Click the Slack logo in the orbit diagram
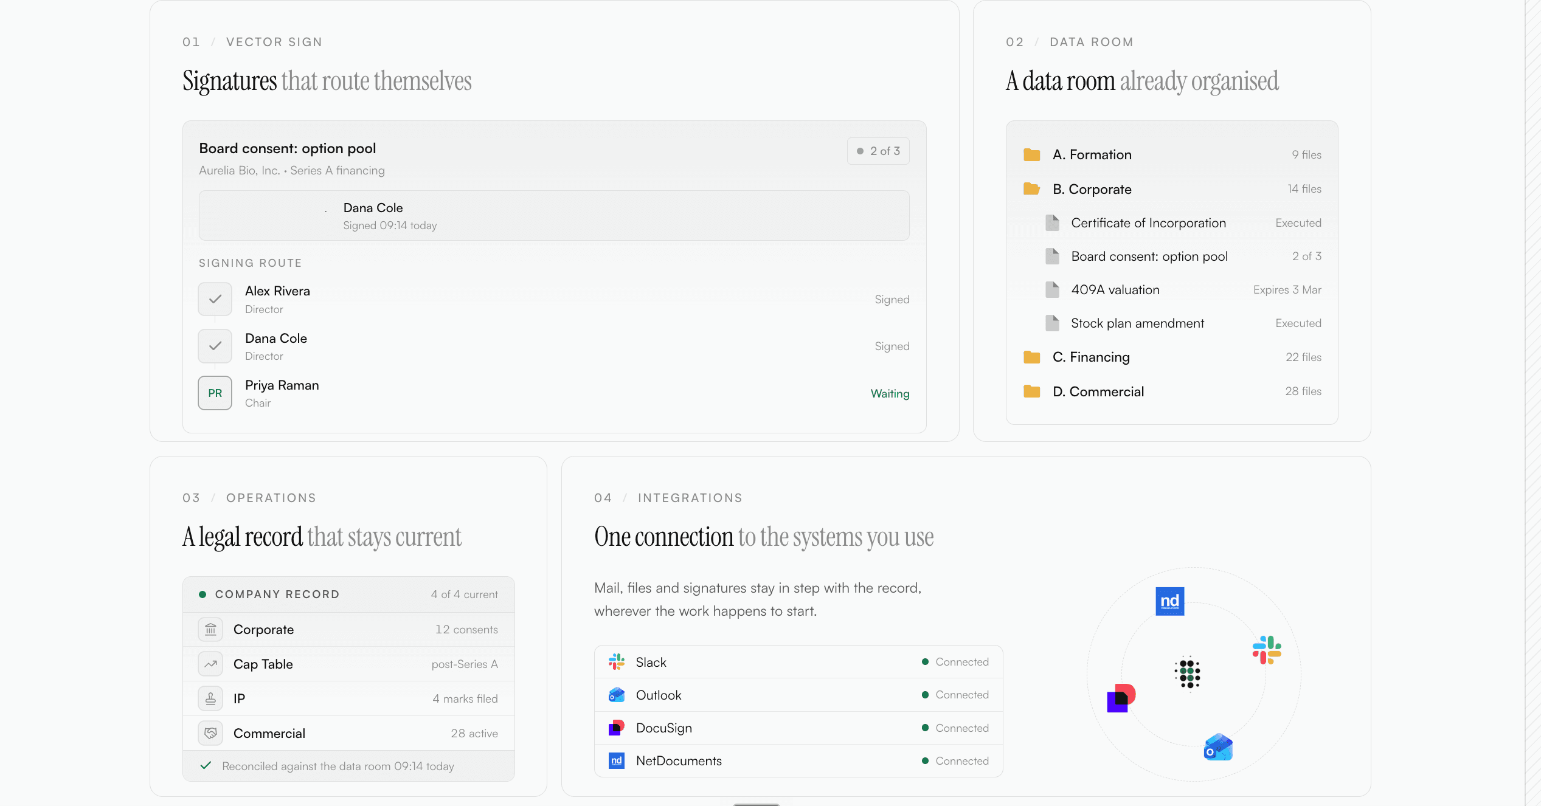 [1267, 650]
